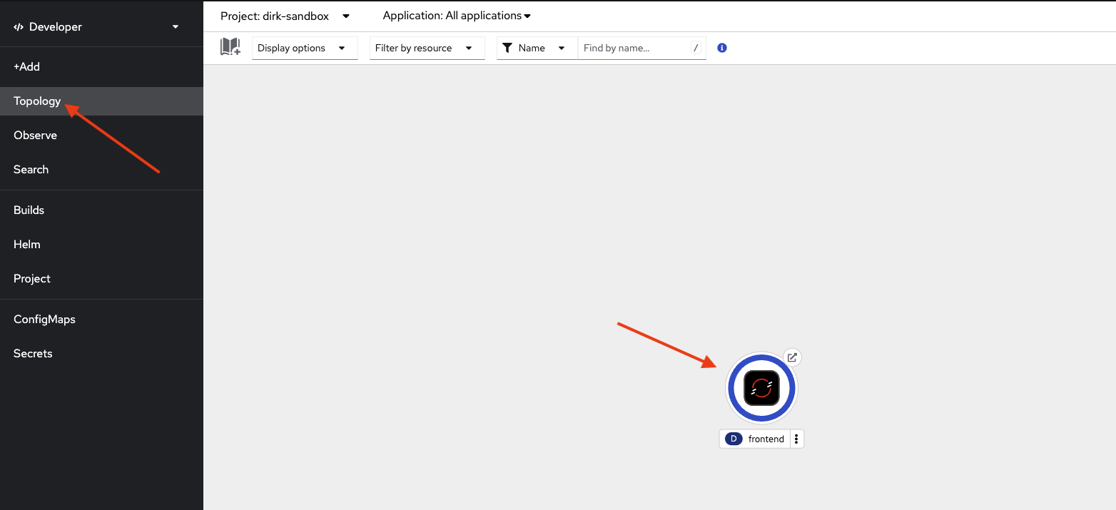Open the Display options dropdown
Image resolution: width=1116 pixels, height=510 pixels.
pos(305,48)
